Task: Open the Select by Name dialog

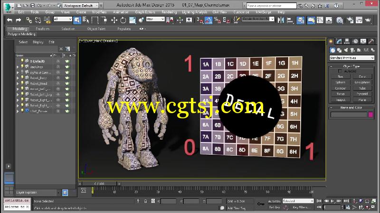Action: 86,20
